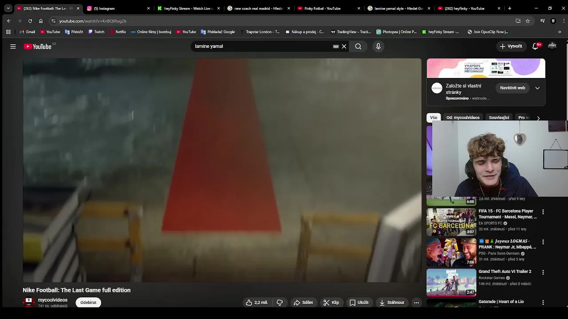
Task: Open the browser home page
Action: [41, 21]
